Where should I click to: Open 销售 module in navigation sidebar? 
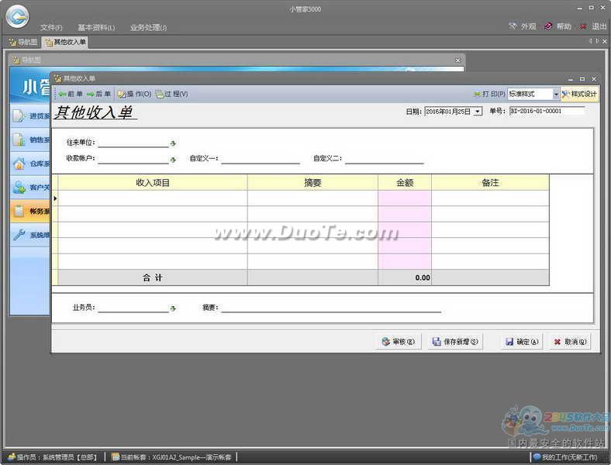click(30, 139)
